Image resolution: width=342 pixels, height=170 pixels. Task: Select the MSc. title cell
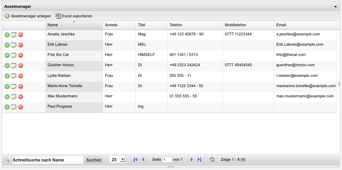coord(142,44)
